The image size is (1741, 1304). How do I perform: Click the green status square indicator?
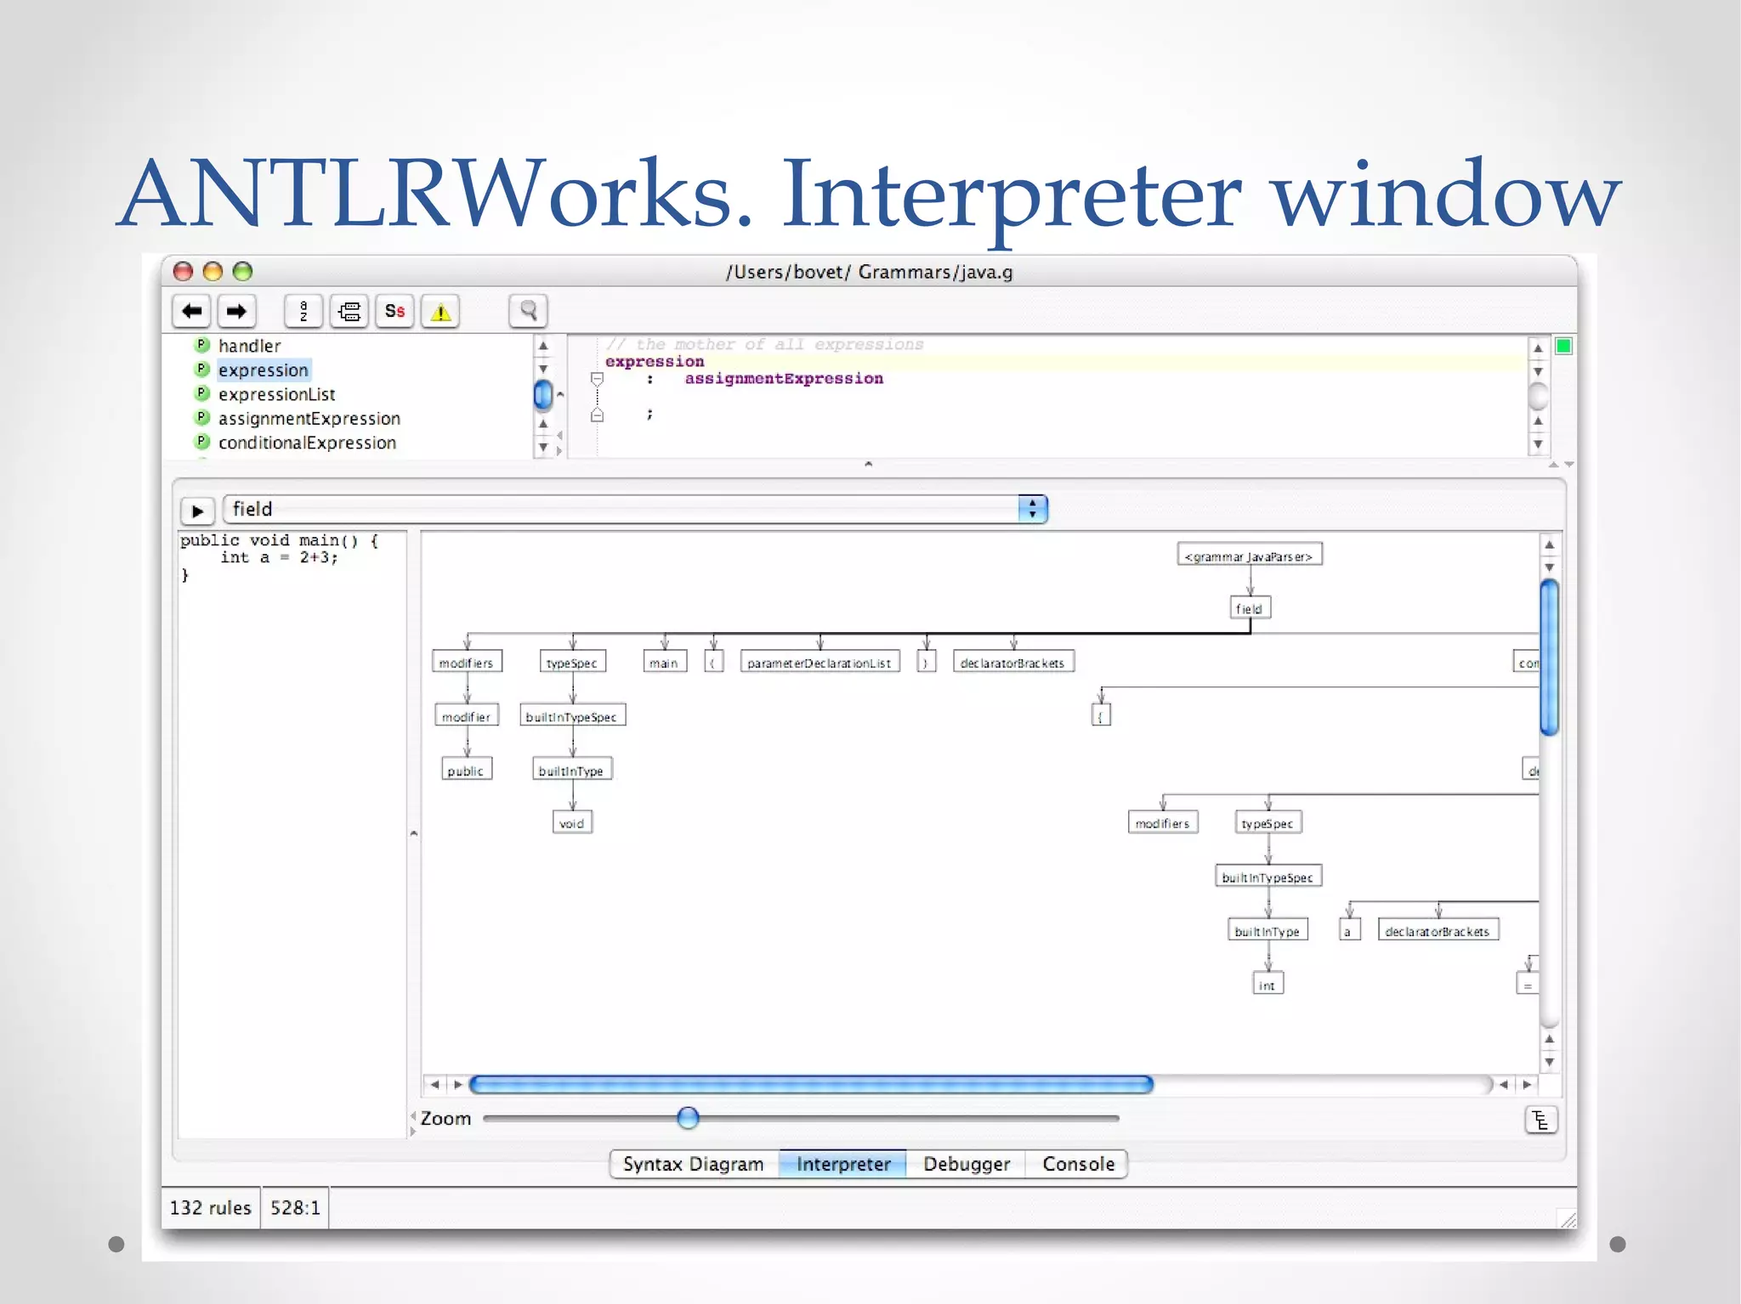1563,346
